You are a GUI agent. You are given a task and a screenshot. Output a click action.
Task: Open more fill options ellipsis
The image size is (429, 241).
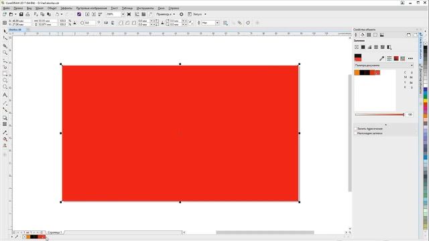410,58
